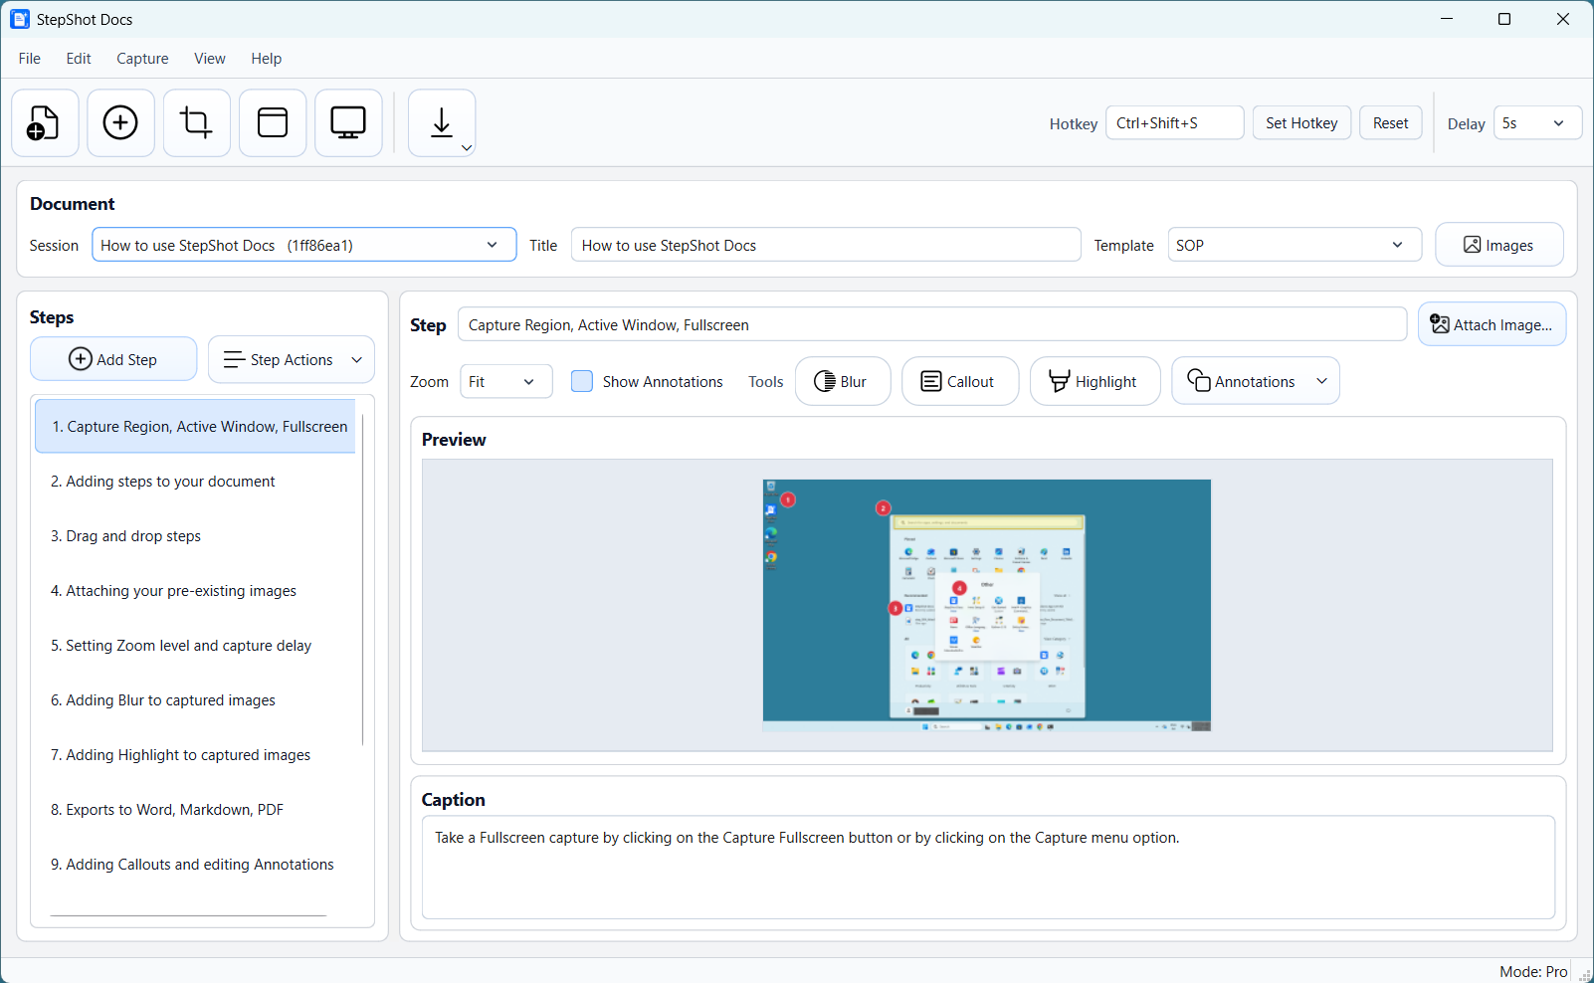1594x983 pixels.
Task: Open the Export download icon menu
Action: click(442, 123)
